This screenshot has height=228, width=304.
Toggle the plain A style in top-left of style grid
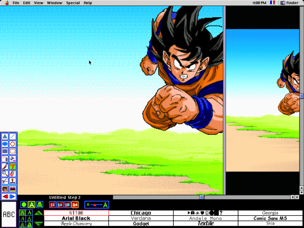click(22, 213)
